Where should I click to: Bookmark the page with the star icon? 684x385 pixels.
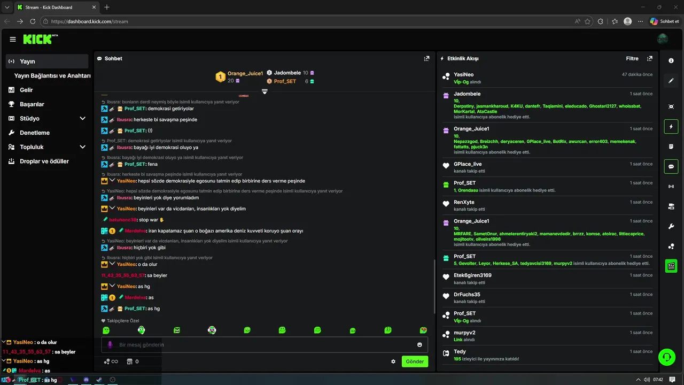point(587,21)
